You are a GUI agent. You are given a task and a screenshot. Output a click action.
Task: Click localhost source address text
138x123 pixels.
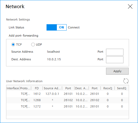(x=53, y=52)
